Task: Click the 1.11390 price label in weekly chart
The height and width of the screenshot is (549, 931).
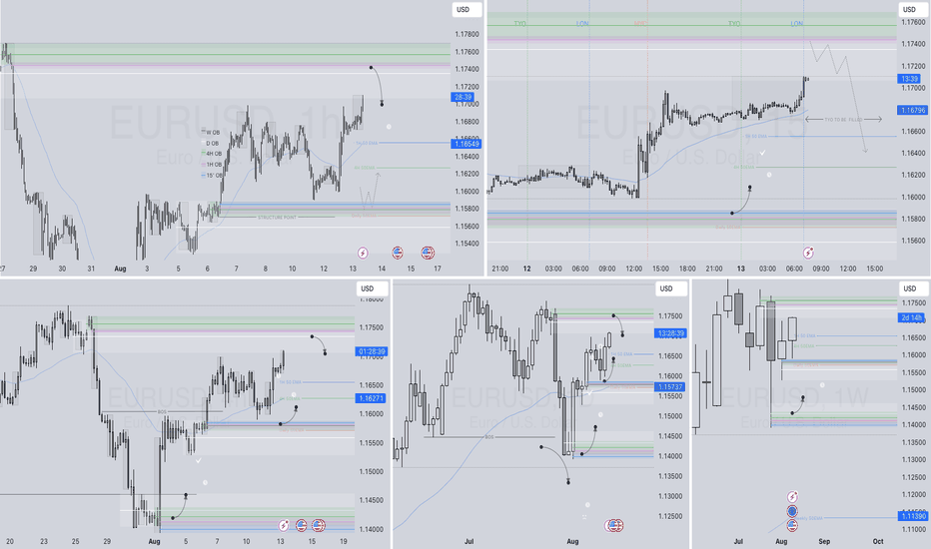Action: click(x=913, y=516)
